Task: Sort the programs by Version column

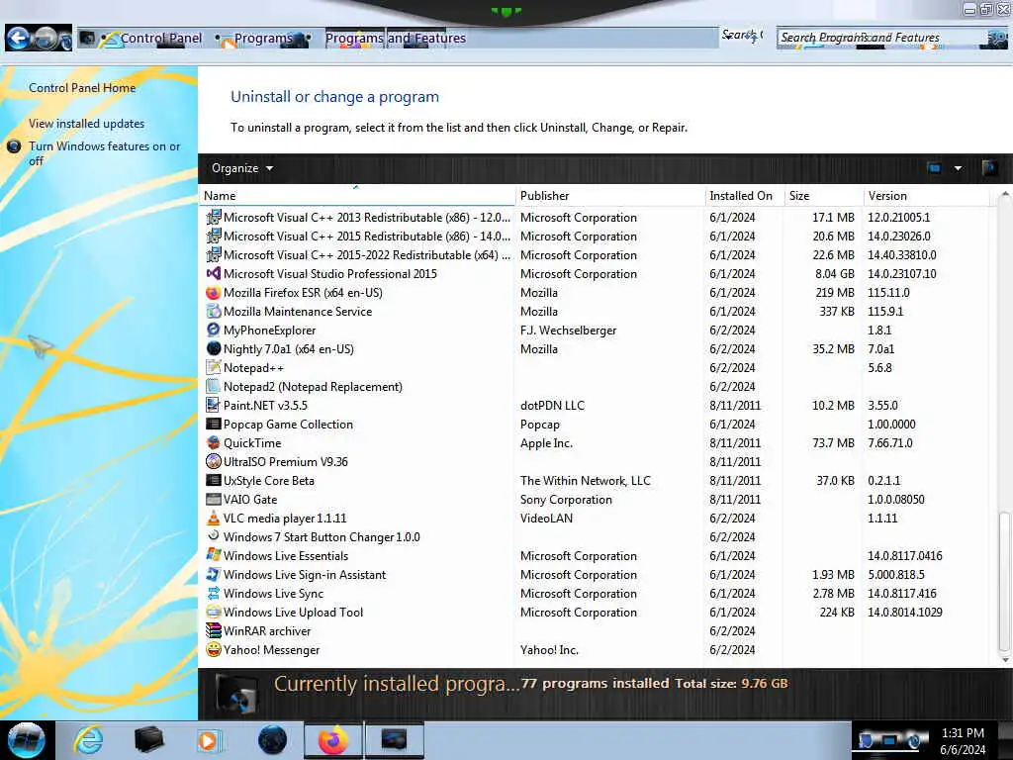Action: pos(927,196)
